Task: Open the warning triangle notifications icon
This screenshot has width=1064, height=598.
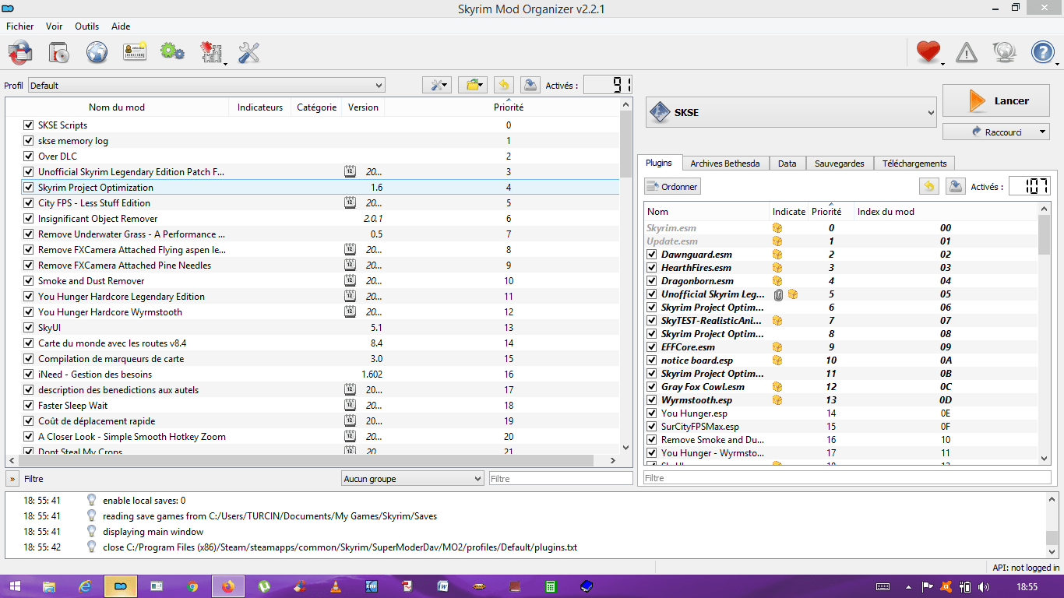Action: pyautogui.click(x=967, y=52)
